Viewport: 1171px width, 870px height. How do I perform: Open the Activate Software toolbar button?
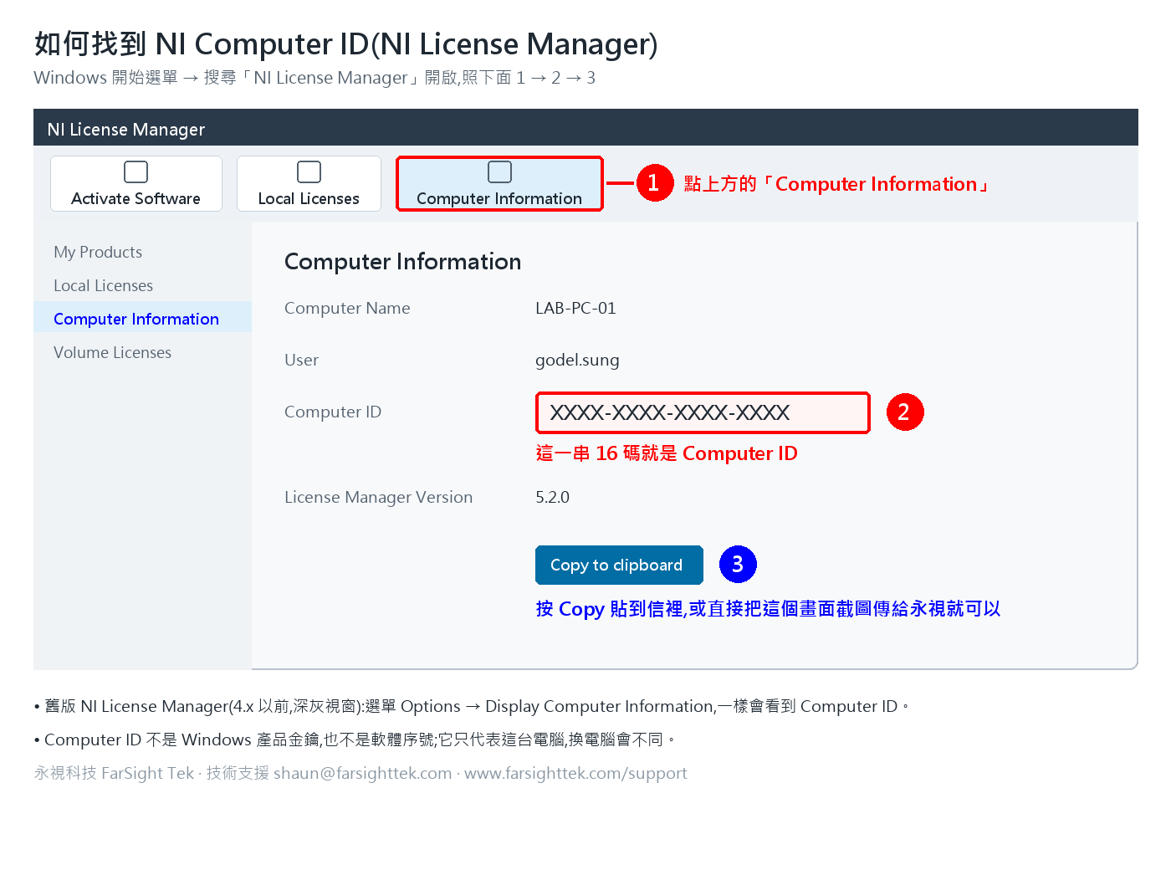point(136,183)
